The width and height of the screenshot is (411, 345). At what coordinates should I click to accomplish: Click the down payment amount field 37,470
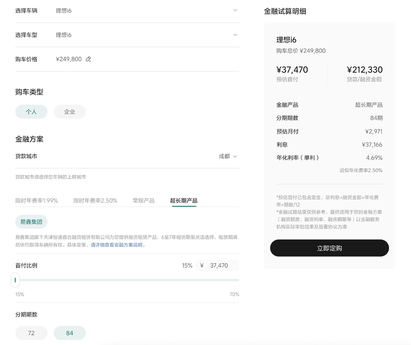[218, 265]
